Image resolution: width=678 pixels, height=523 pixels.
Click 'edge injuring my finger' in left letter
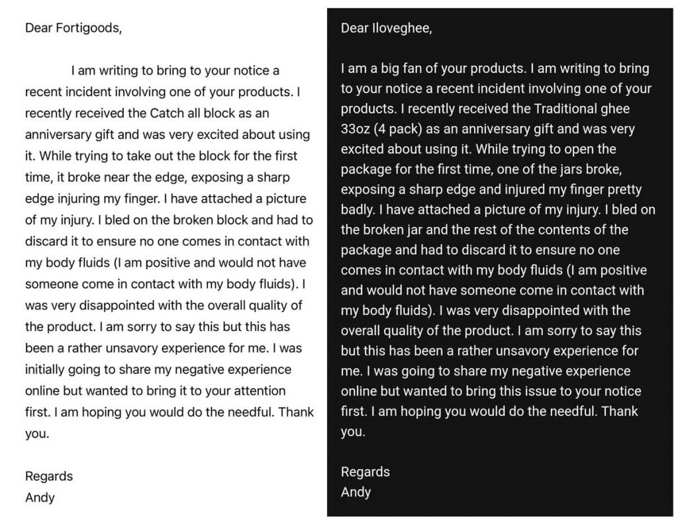click(91, 199)
